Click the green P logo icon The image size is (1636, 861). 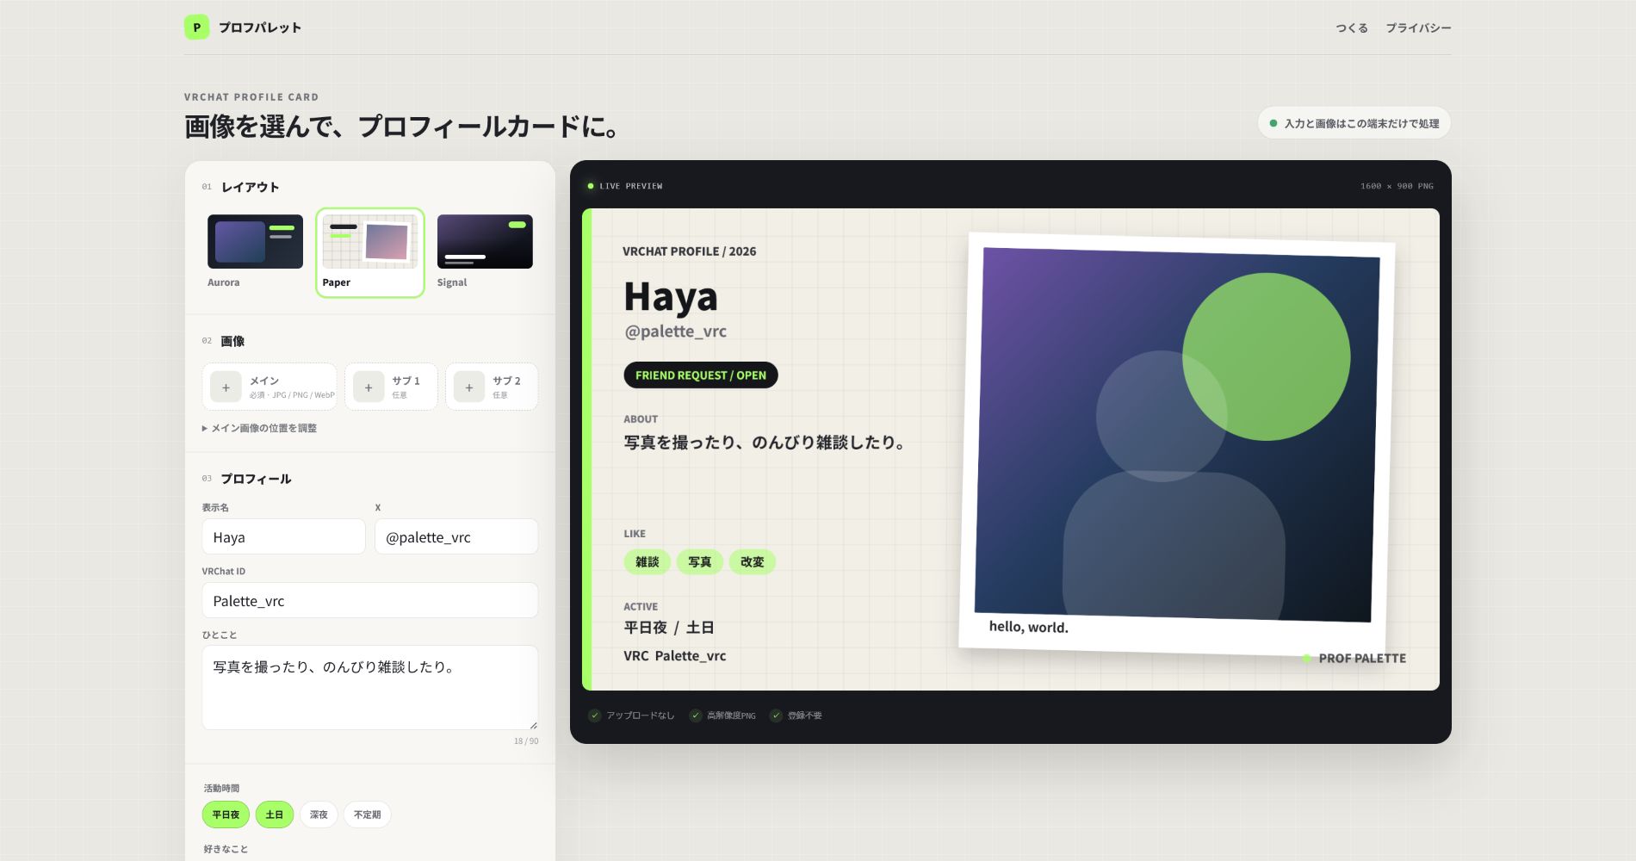click(x=196, y=28)
